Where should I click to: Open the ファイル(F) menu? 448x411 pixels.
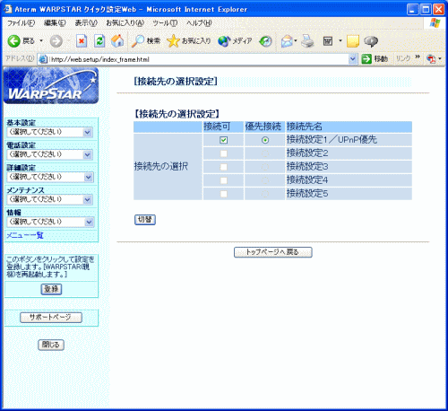(x=21, y=23)
